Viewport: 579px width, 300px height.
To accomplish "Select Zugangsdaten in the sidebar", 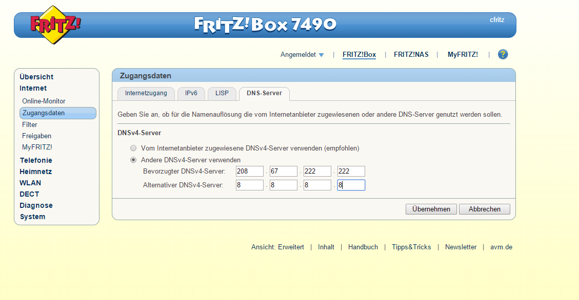I will pos(57,113).
